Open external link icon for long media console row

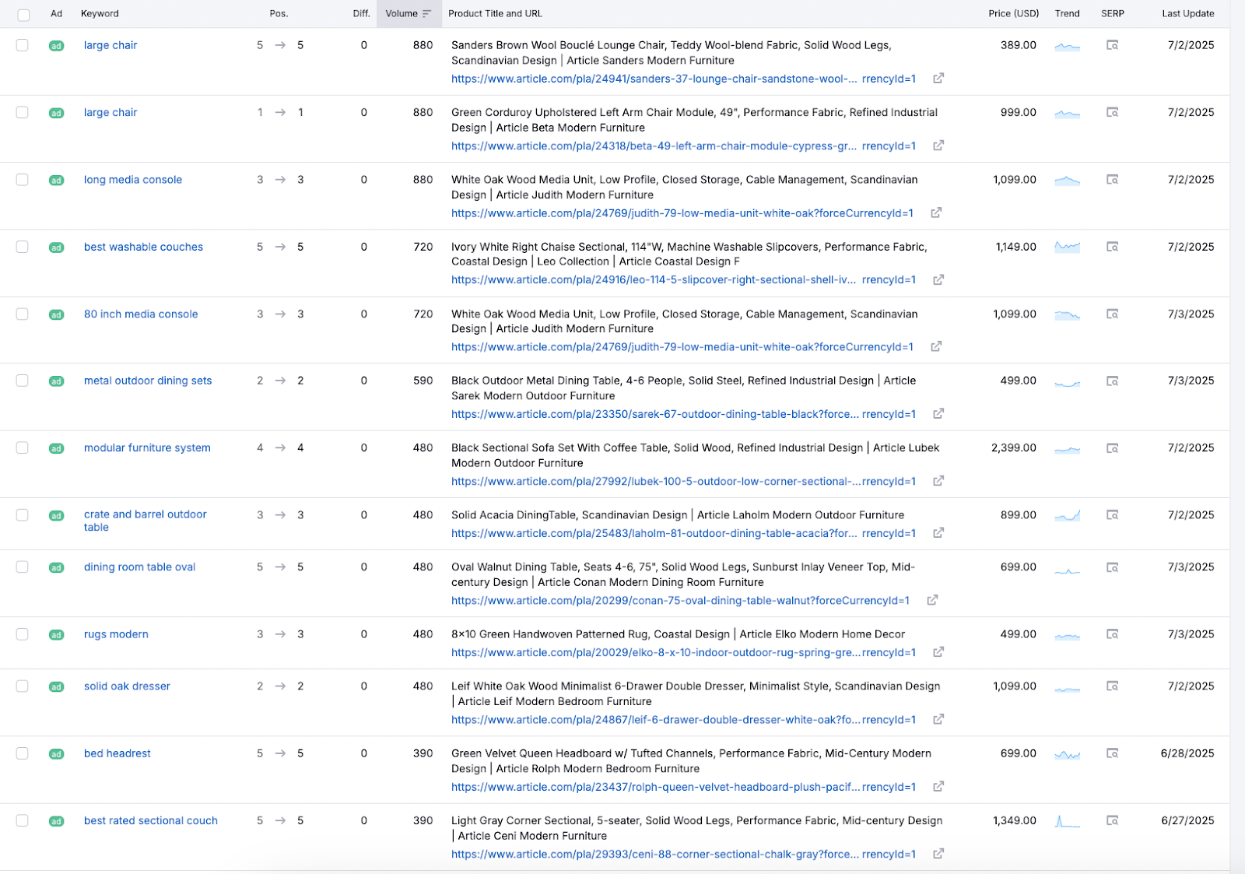tap(936, 212)
